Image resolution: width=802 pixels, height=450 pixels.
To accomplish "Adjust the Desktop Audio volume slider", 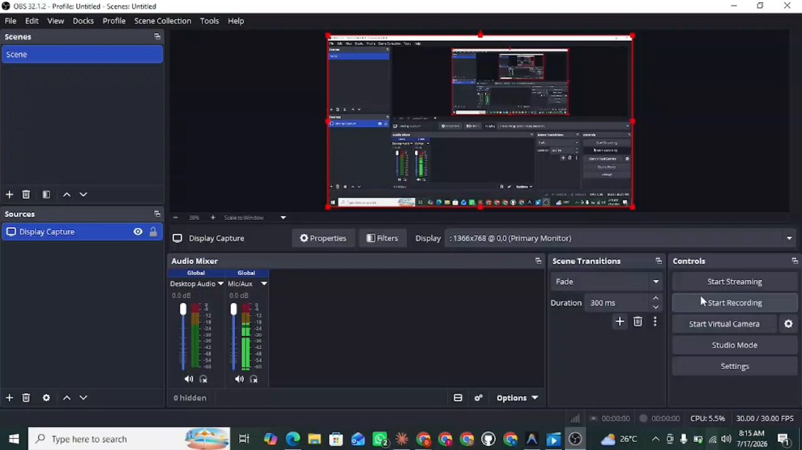I will 183,336.
